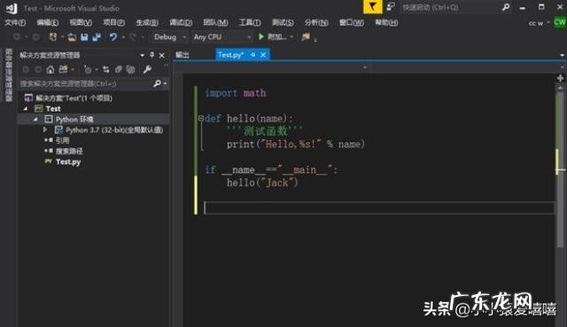Click the switch views icon in Solution Explorer
This screenshot has height=327, width=567.
[63, 69]
